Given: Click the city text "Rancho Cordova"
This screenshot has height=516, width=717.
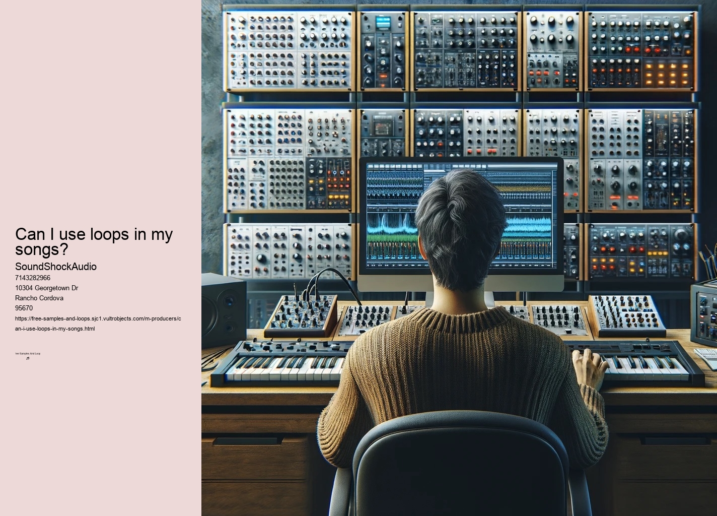Looking at the screenshot, I should coord(39,298).
